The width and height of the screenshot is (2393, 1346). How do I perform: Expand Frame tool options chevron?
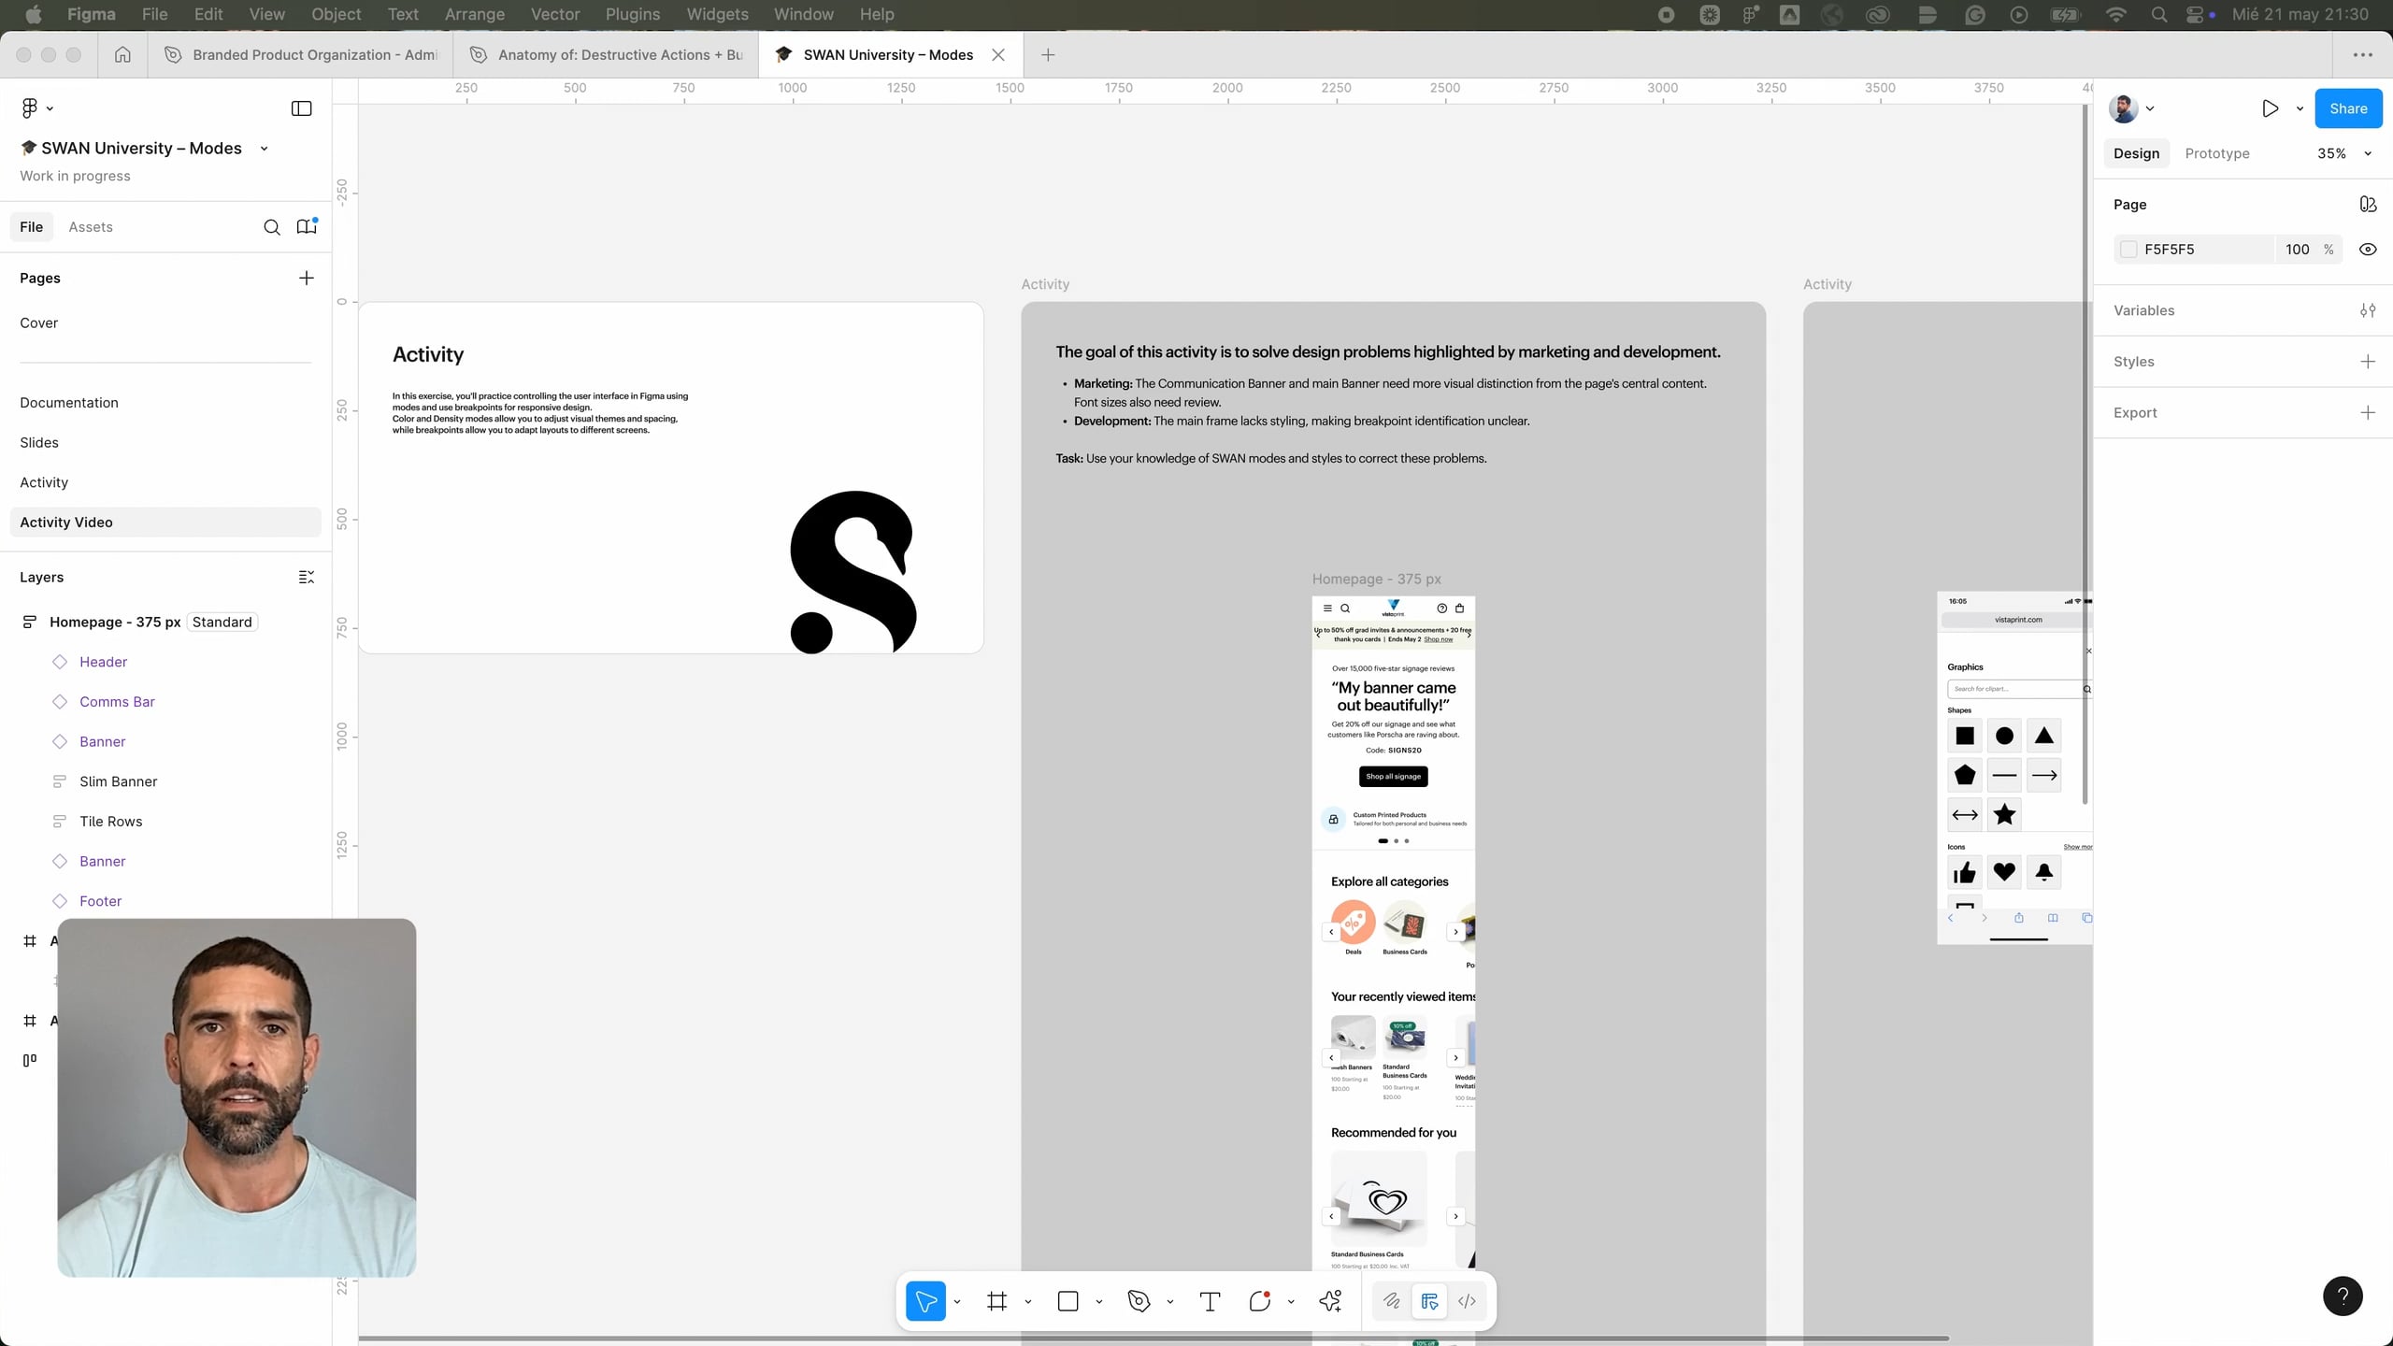click(x=1027, y=1301)
